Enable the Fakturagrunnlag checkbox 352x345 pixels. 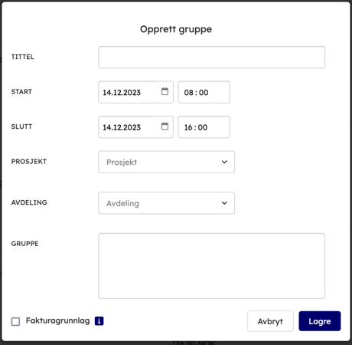[x=15, y=321]
